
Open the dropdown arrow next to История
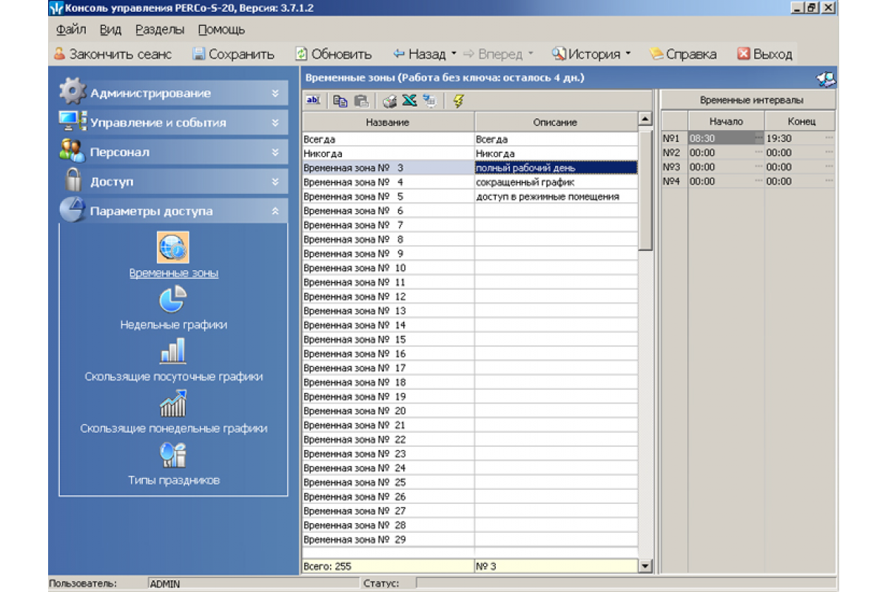coord(628,54)
